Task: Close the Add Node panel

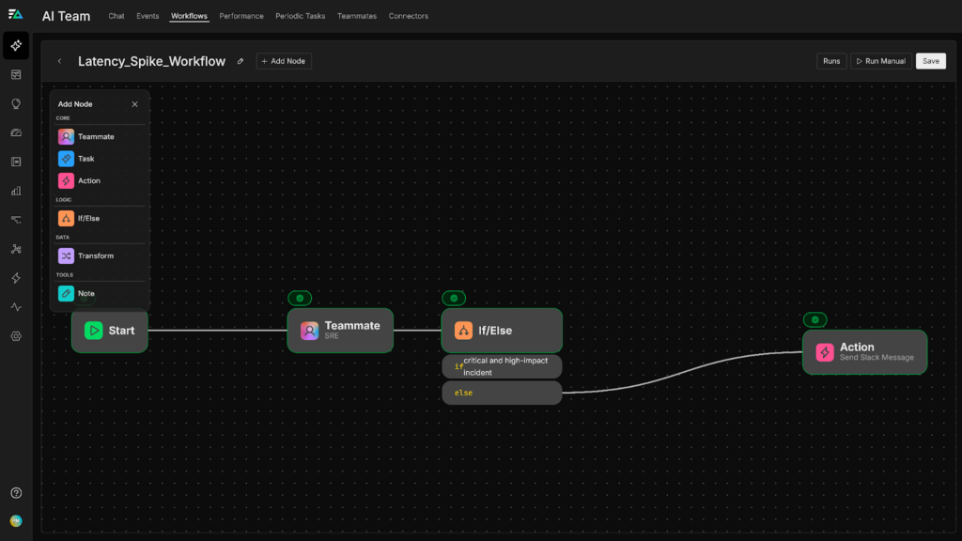Action: pyautogui.click(x=134, y=104)
